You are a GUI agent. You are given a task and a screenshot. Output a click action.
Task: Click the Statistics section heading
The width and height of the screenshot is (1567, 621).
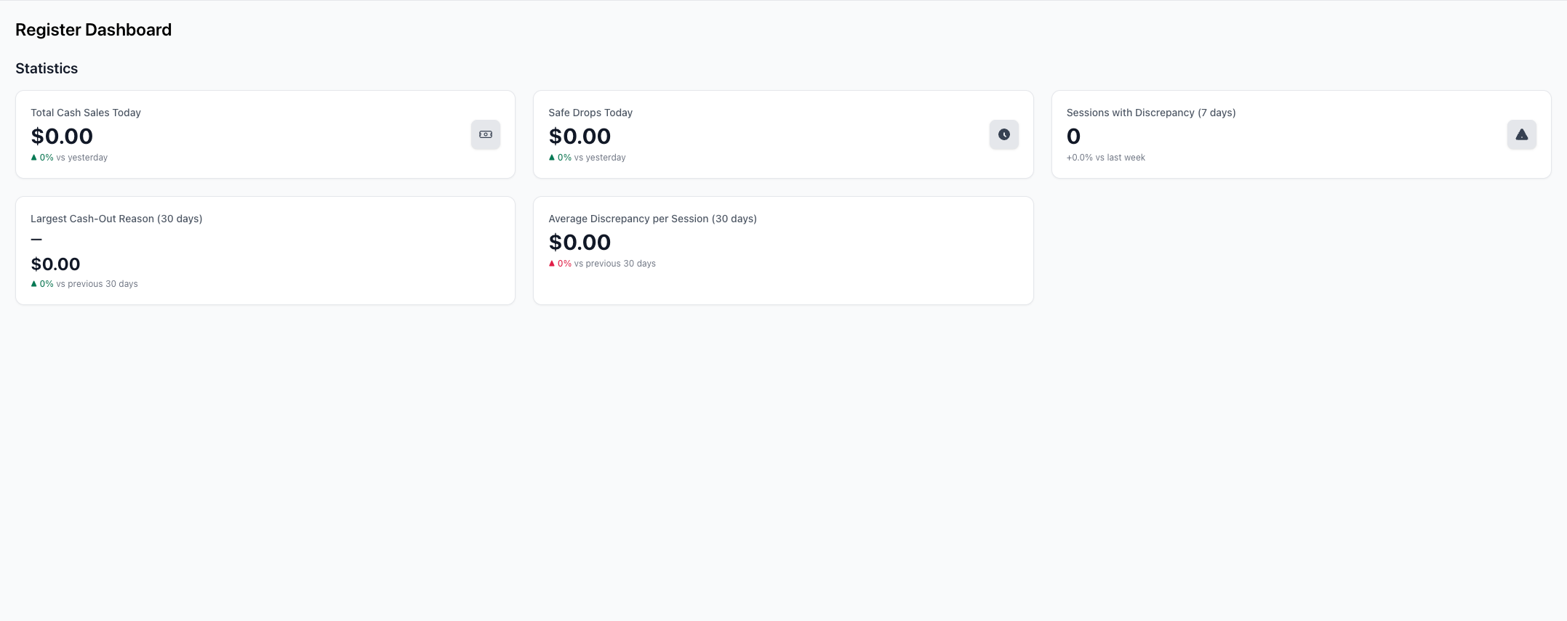tap(47, 68)
